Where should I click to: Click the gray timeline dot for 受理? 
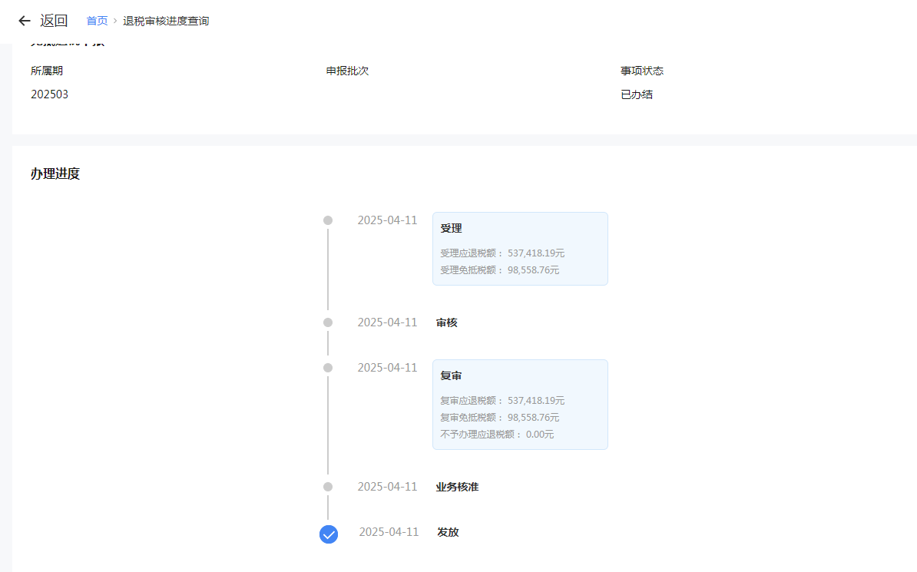[328, 220]
